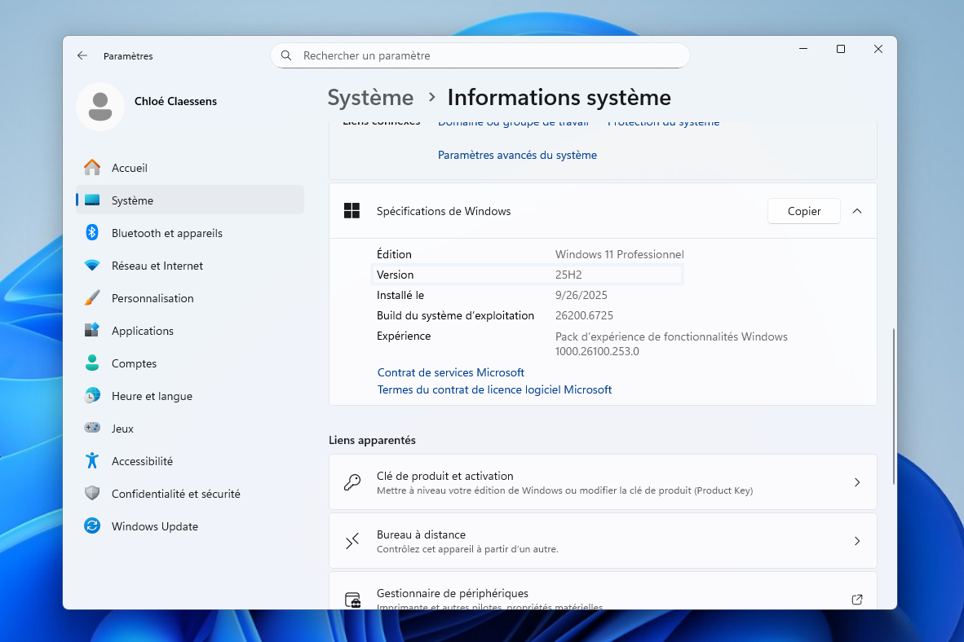The height and width of the screenshot is (642, 964).
Task: Open Bluetooth et appareils icon
Action: point(92,233)
